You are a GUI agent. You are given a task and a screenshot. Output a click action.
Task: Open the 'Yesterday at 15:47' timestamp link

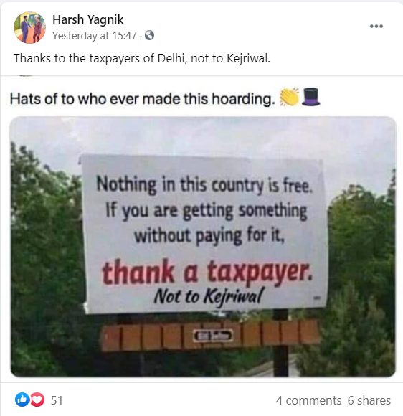point(95,36)
